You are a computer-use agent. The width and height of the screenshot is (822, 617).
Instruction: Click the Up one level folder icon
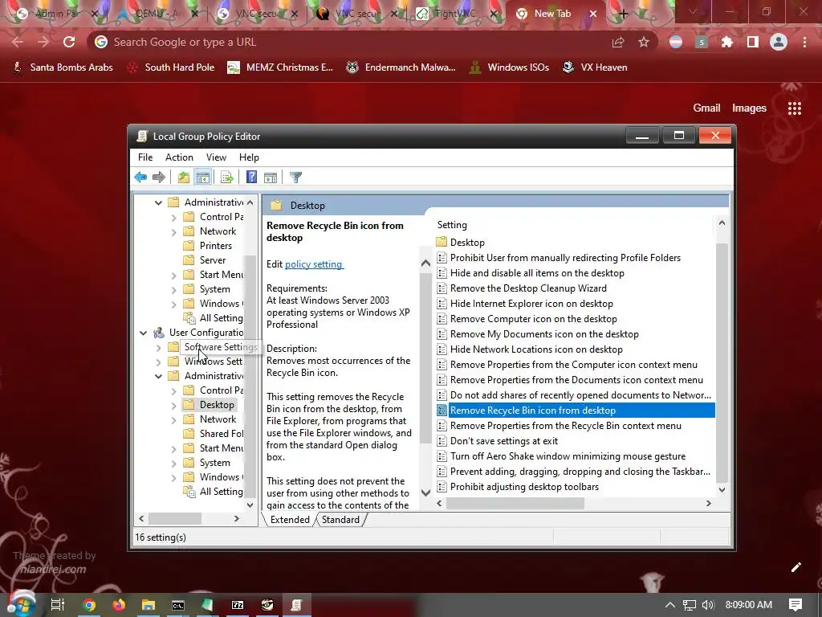click(x=184, y=178)
